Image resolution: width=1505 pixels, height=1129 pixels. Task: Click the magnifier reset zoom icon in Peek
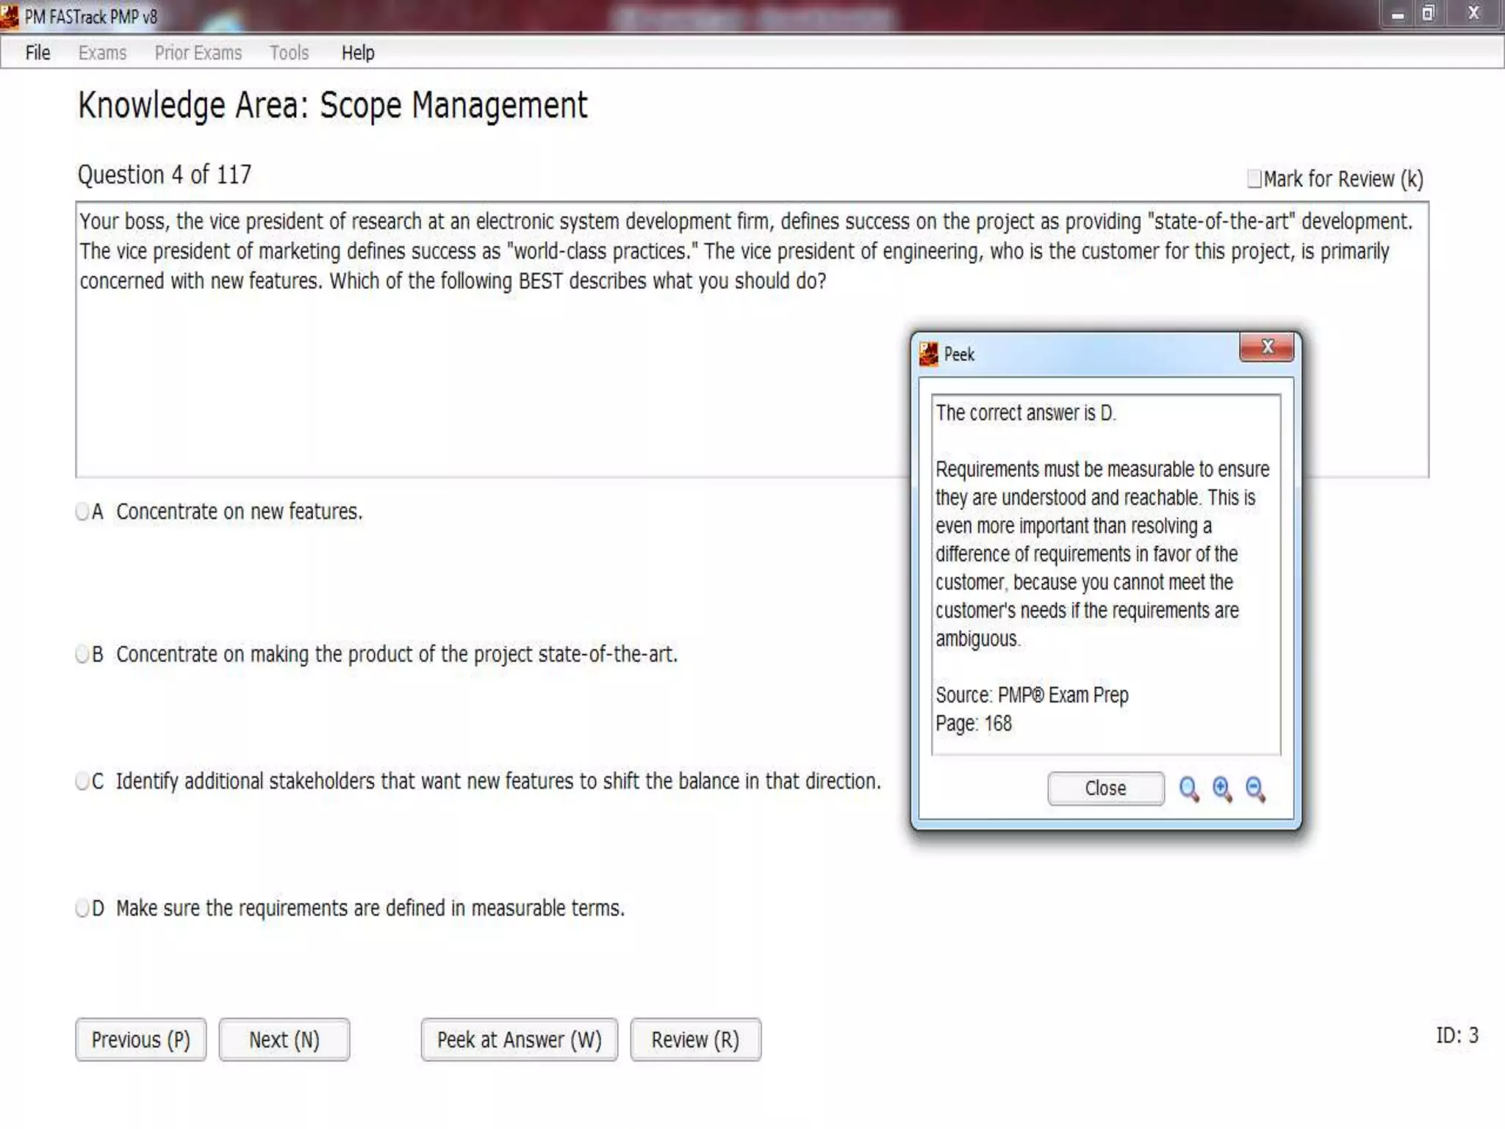(1188, 789)
